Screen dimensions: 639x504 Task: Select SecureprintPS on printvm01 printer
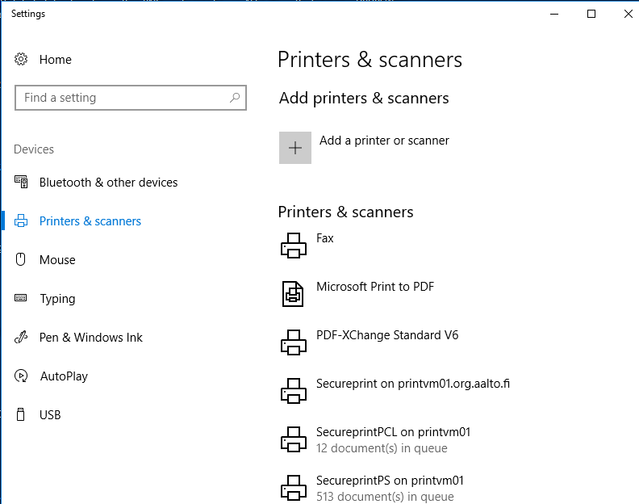click(x=390, y=481)
